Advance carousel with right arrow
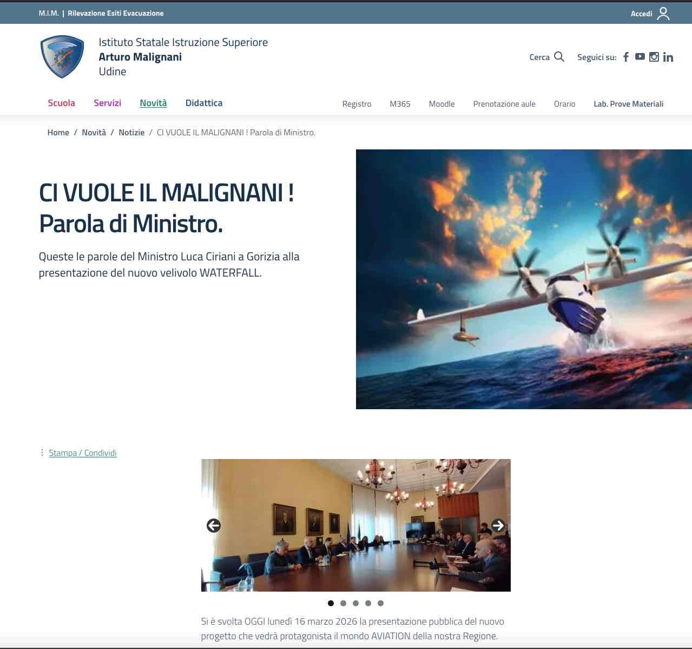 pyautogui.click(x=498, y=526)
